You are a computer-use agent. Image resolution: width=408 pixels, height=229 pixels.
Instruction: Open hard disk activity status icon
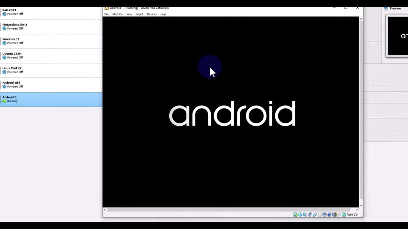[295, 215]
